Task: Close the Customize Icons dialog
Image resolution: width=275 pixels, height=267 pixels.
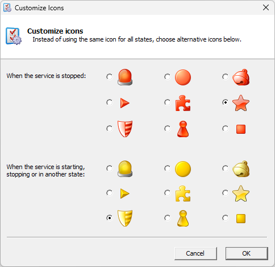Action: (x=266, y=7)
